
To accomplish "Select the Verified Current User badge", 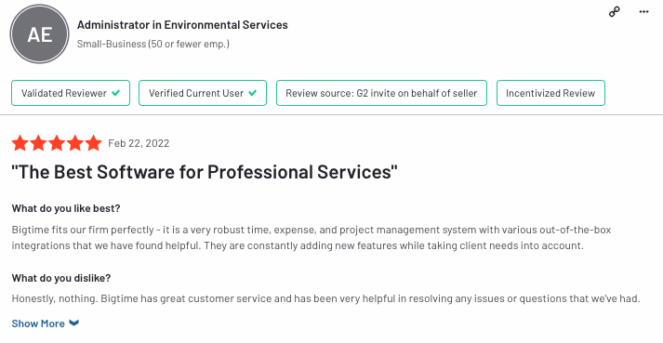I will (x=203, y=93).
